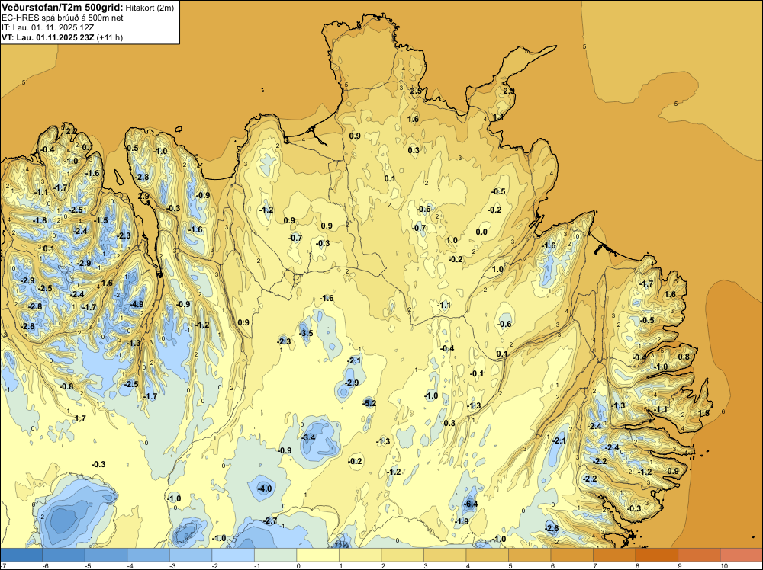Click the title text 'Veðurstofan/T2m 500grid:'
Image resolution: width=763 pixels, height=570 pixels.
[62, 7]
